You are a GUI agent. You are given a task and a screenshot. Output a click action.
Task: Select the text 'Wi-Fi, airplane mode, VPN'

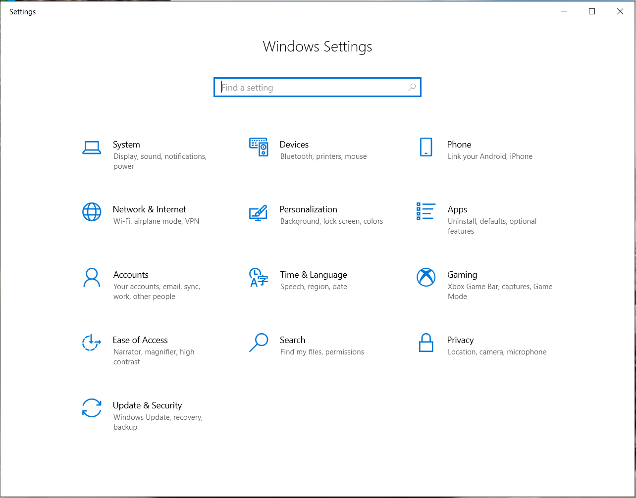157,221
